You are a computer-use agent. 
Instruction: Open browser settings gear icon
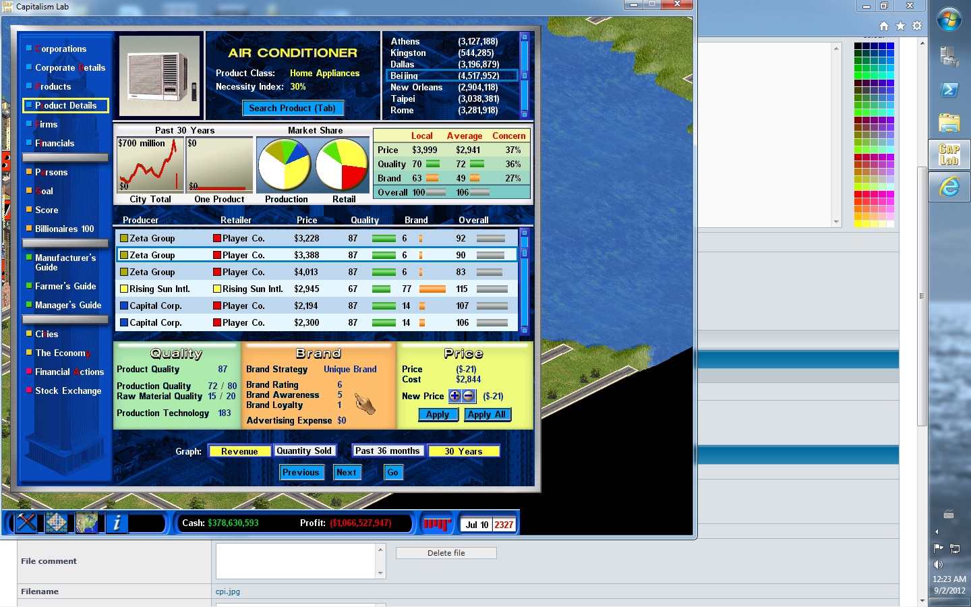click(x=917, y=26)
